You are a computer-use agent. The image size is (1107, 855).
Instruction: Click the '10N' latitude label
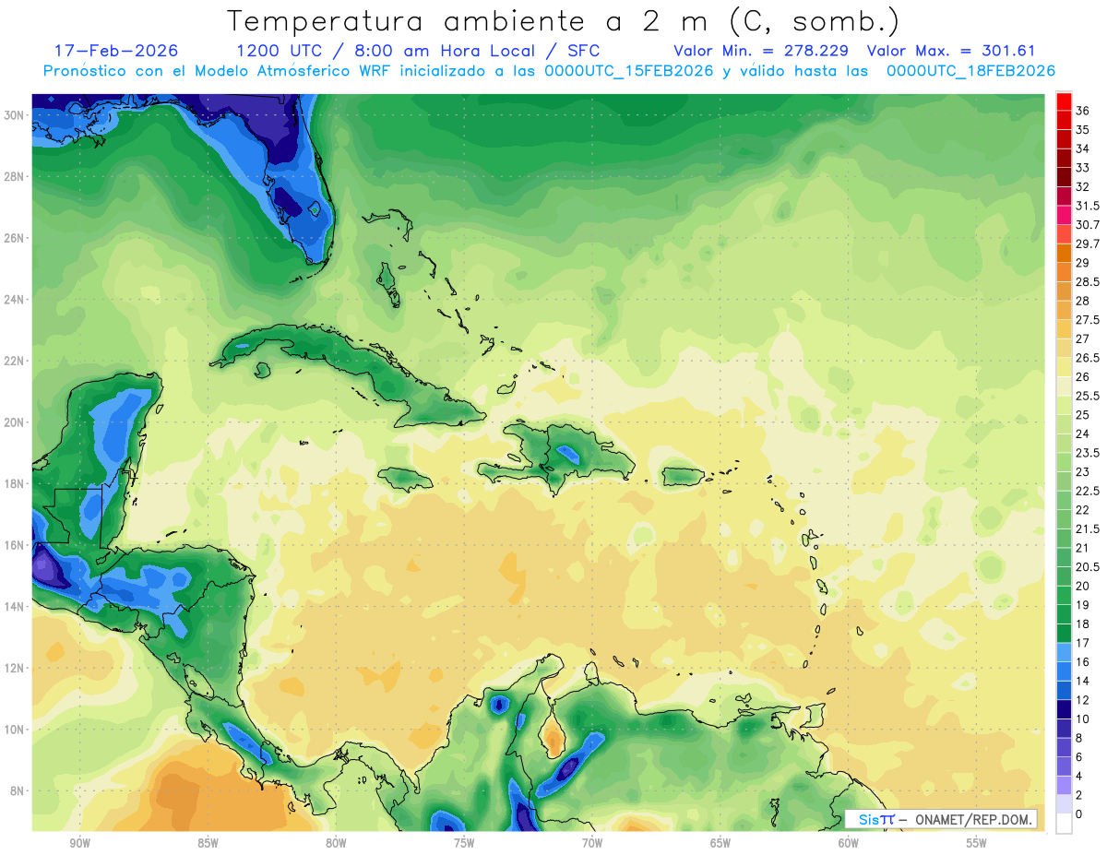[x=13, y=730]
